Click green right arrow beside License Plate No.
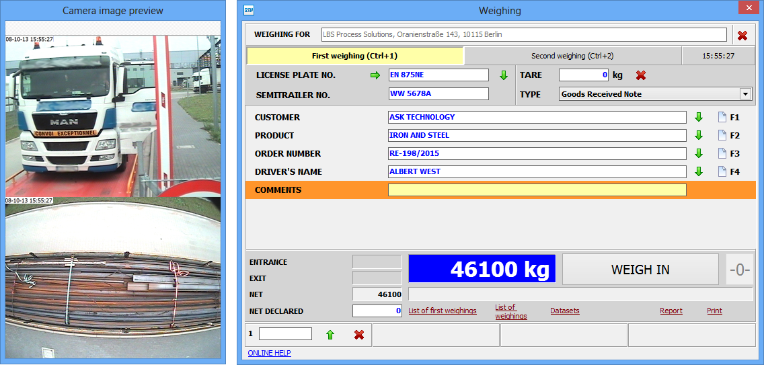The image size is (764, 365). [375, 75]
